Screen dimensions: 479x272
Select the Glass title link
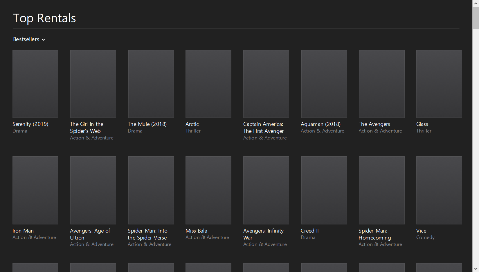tap(422, 124)
